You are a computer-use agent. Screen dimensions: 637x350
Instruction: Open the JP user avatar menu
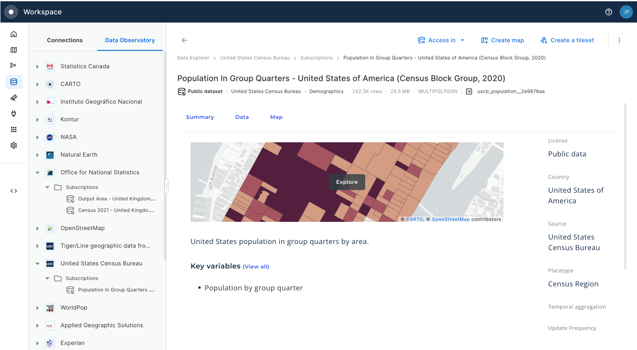626,12
